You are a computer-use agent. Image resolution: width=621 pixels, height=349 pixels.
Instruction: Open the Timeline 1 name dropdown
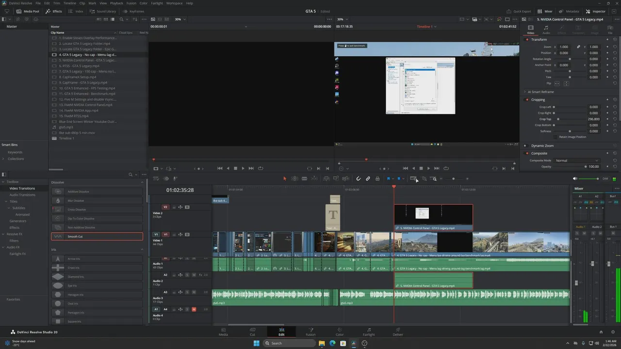click(x=426, y=27)
